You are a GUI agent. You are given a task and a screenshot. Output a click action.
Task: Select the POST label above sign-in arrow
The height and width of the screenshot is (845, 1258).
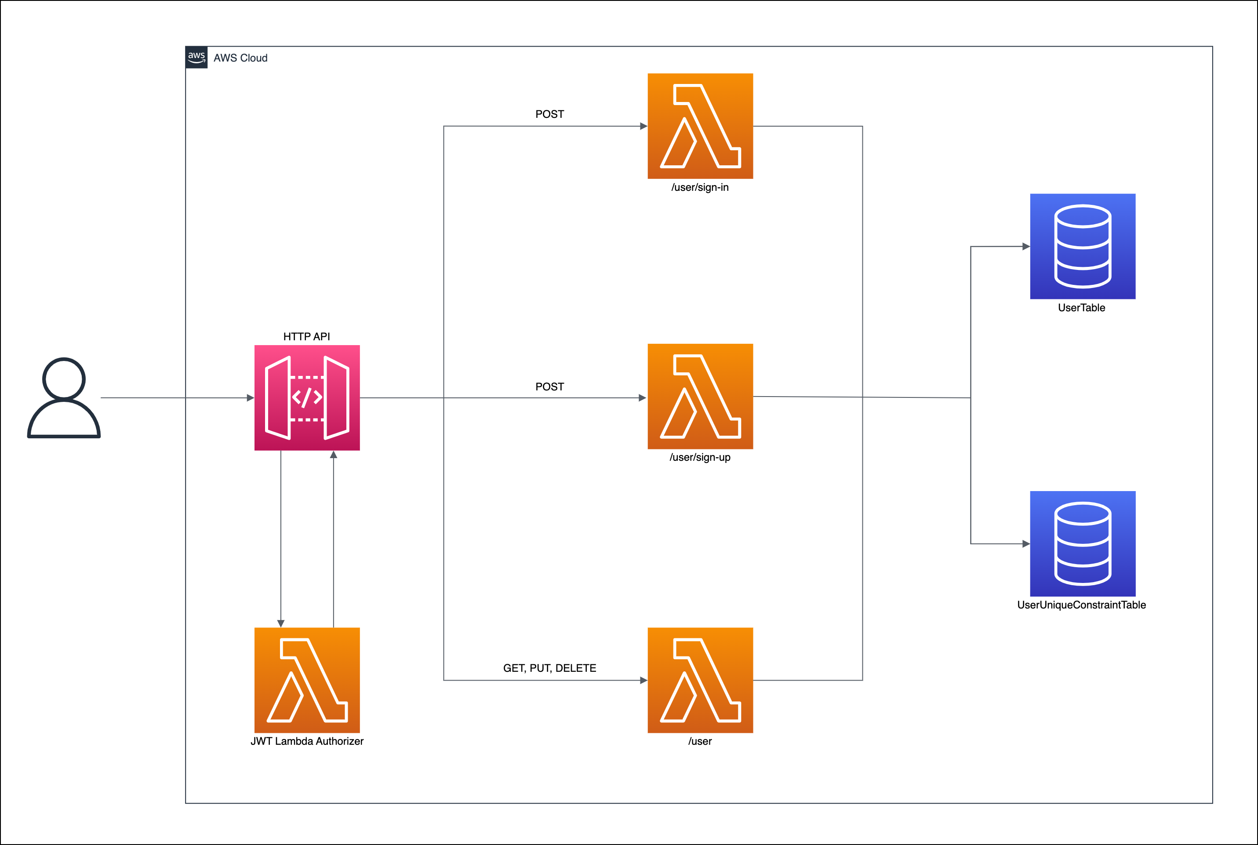[x=549, y=114]
